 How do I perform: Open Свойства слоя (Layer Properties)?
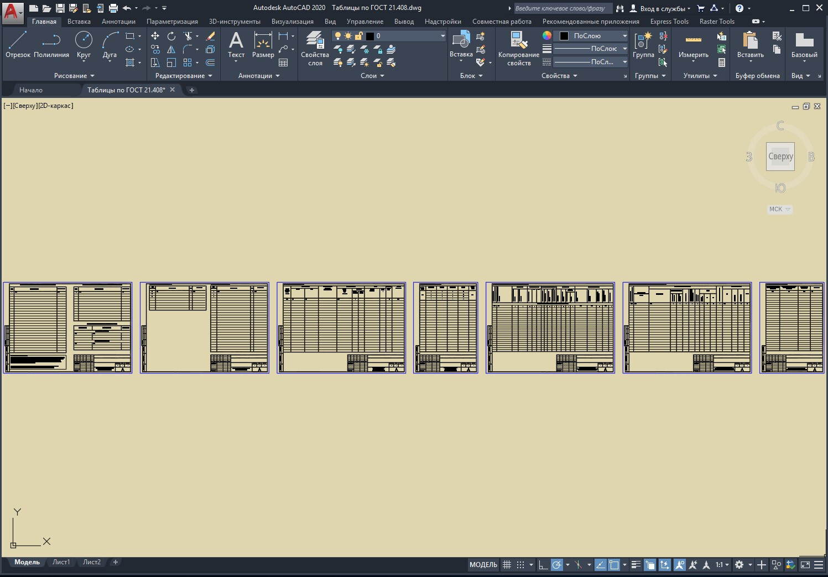tap(315, 48)
